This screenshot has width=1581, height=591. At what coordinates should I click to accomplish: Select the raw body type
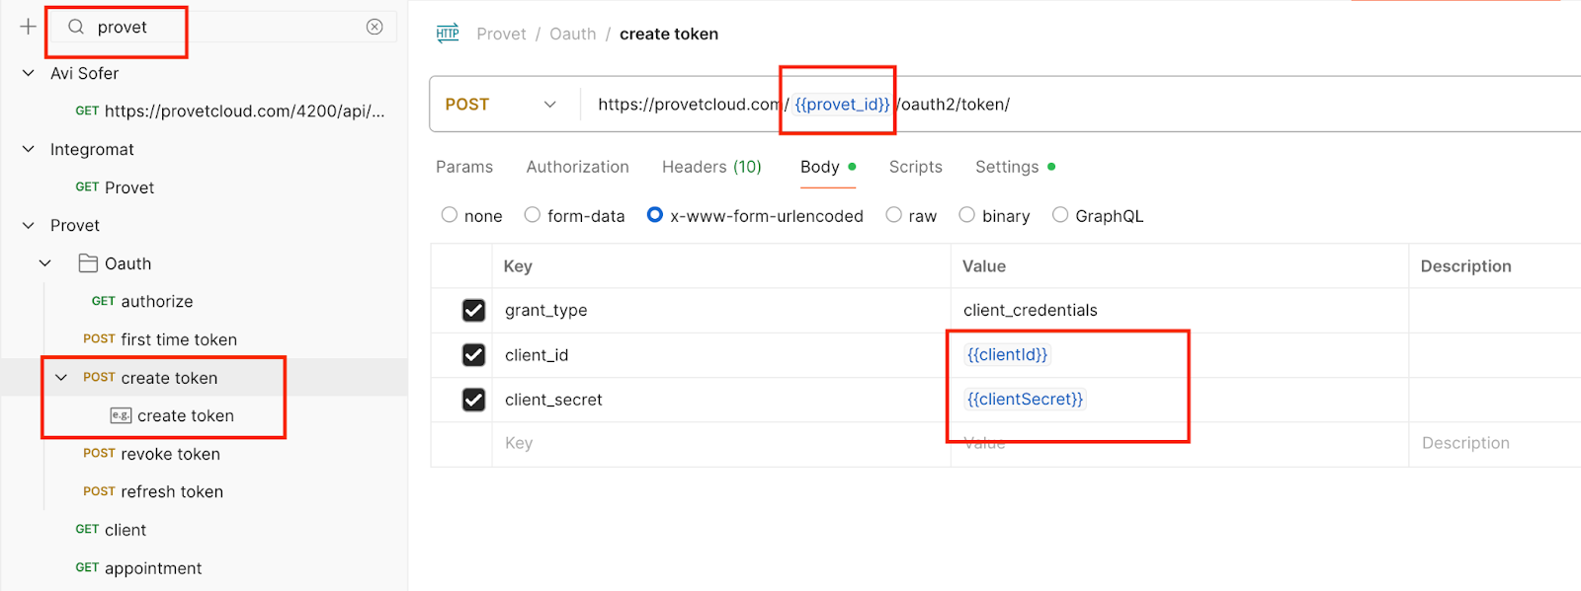pos(894,215)
